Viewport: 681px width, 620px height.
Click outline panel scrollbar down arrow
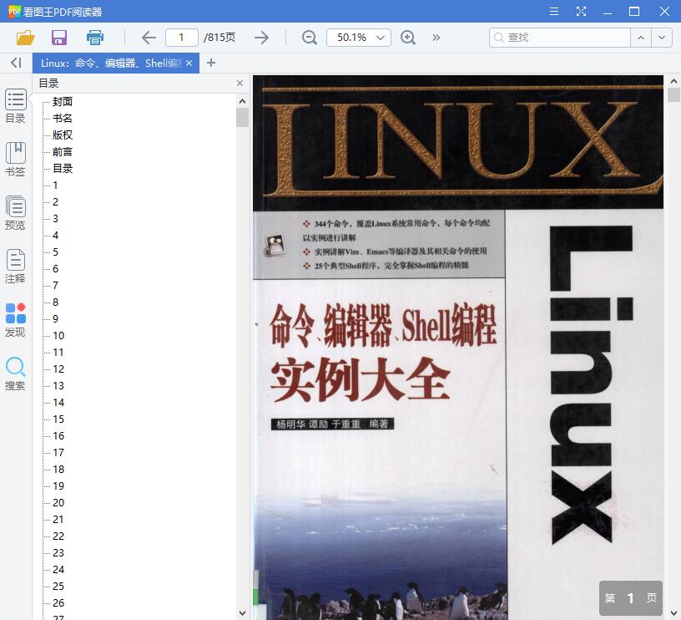click(x=242, y=613)
